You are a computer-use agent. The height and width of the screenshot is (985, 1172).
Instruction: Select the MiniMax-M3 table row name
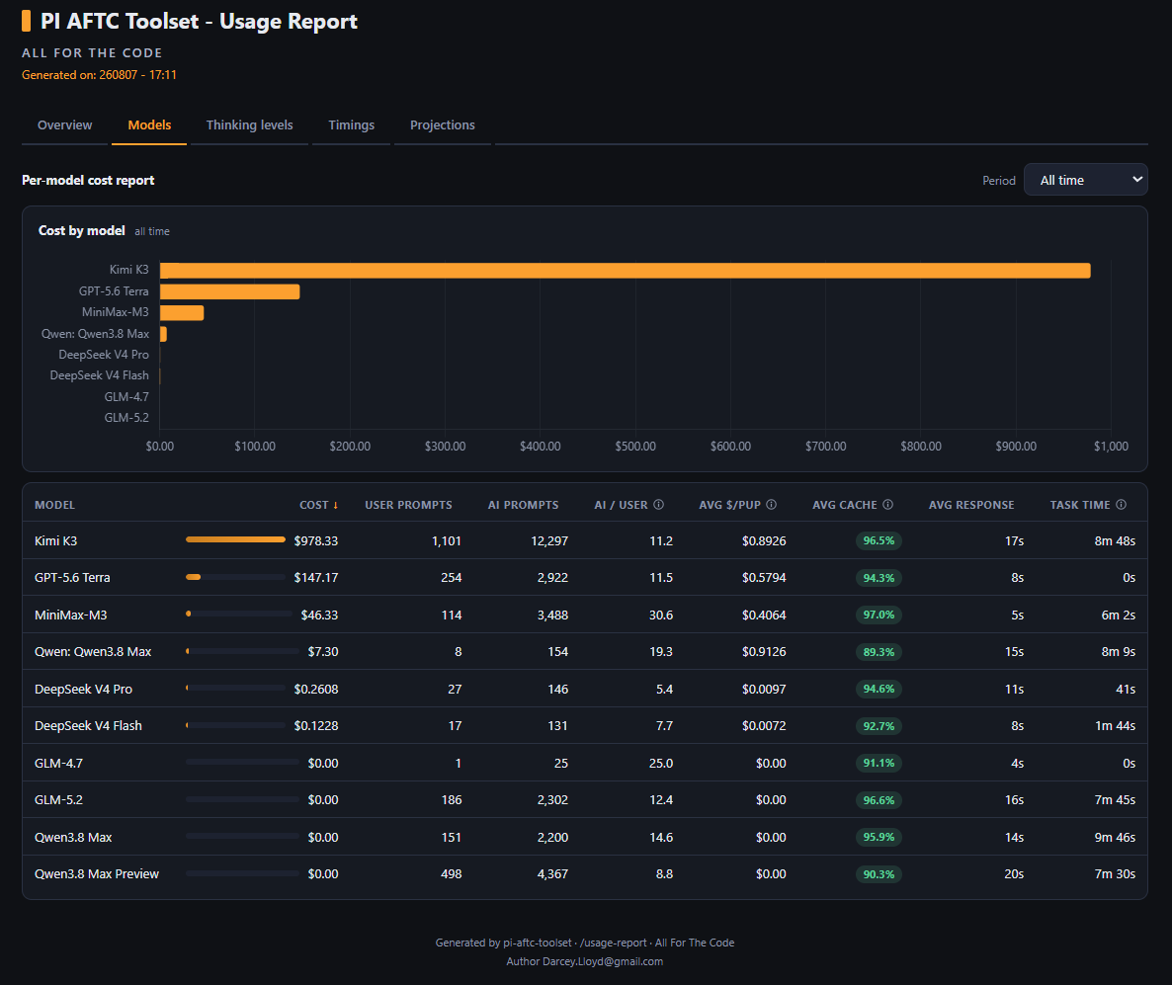[71, 616]
